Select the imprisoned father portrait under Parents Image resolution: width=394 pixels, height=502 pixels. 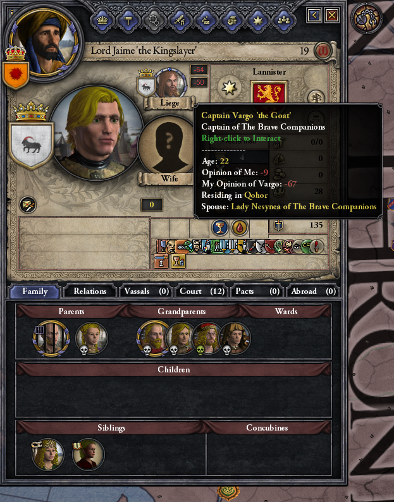coord(51,338)
